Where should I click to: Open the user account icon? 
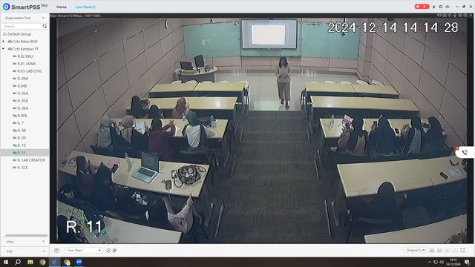pyautogui.click(x=433, y=7)
